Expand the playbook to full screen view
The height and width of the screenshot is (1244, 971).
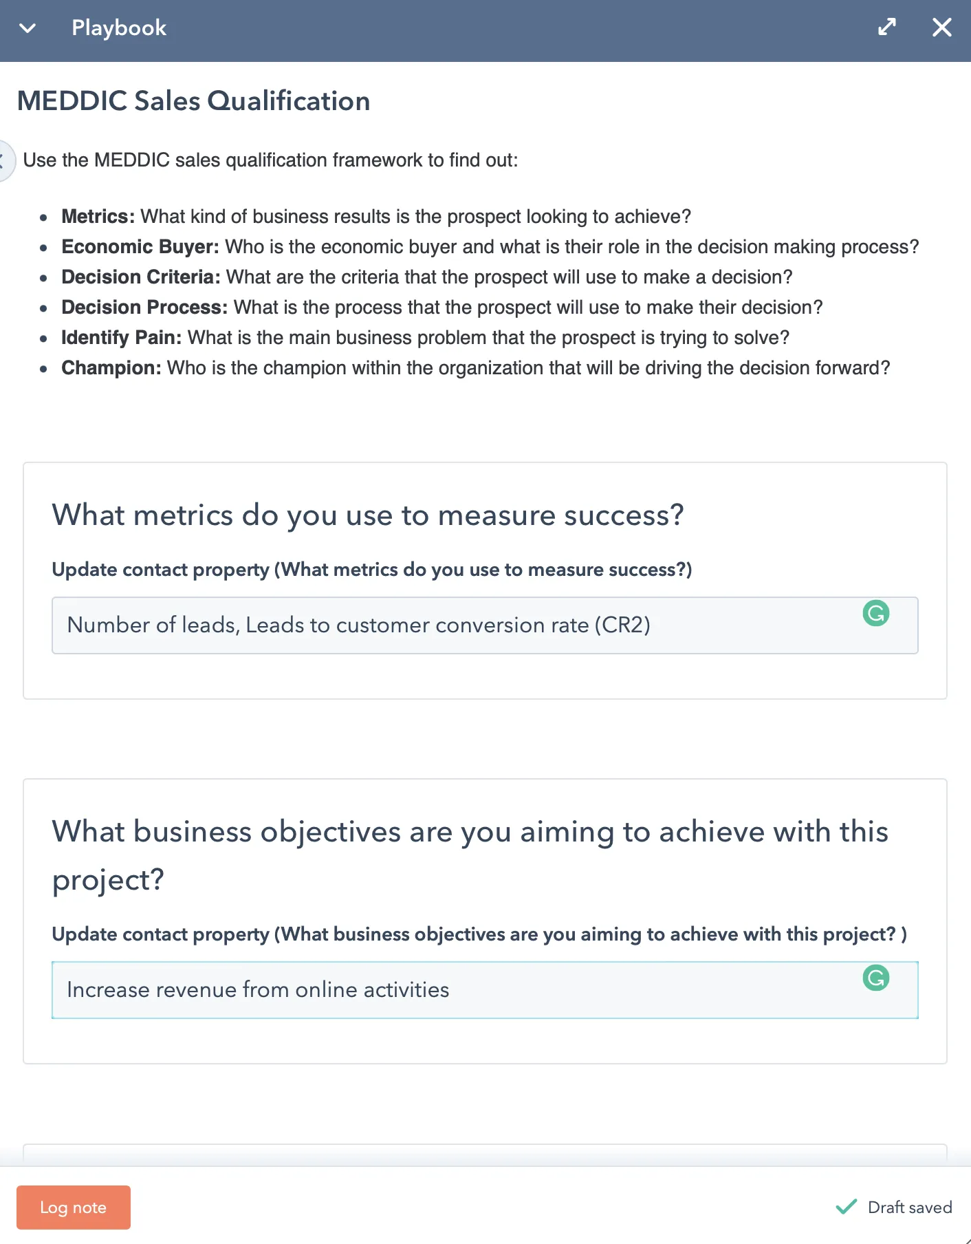pyautogui.click(x=887, y=28)
